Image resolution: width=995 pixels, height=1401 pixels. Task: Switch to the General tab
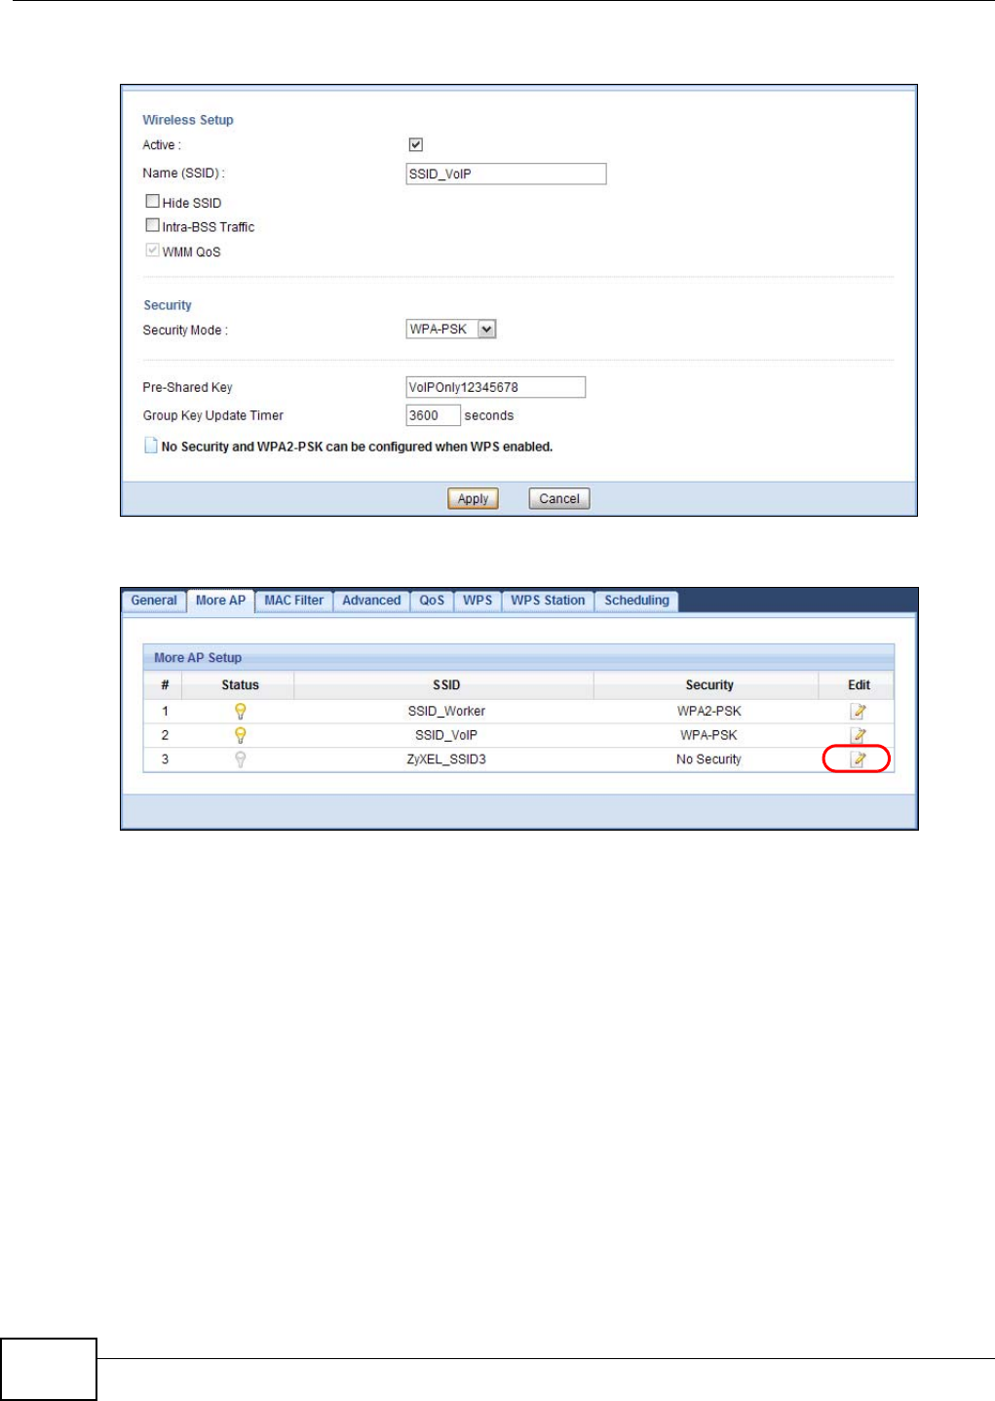[154, 601]
